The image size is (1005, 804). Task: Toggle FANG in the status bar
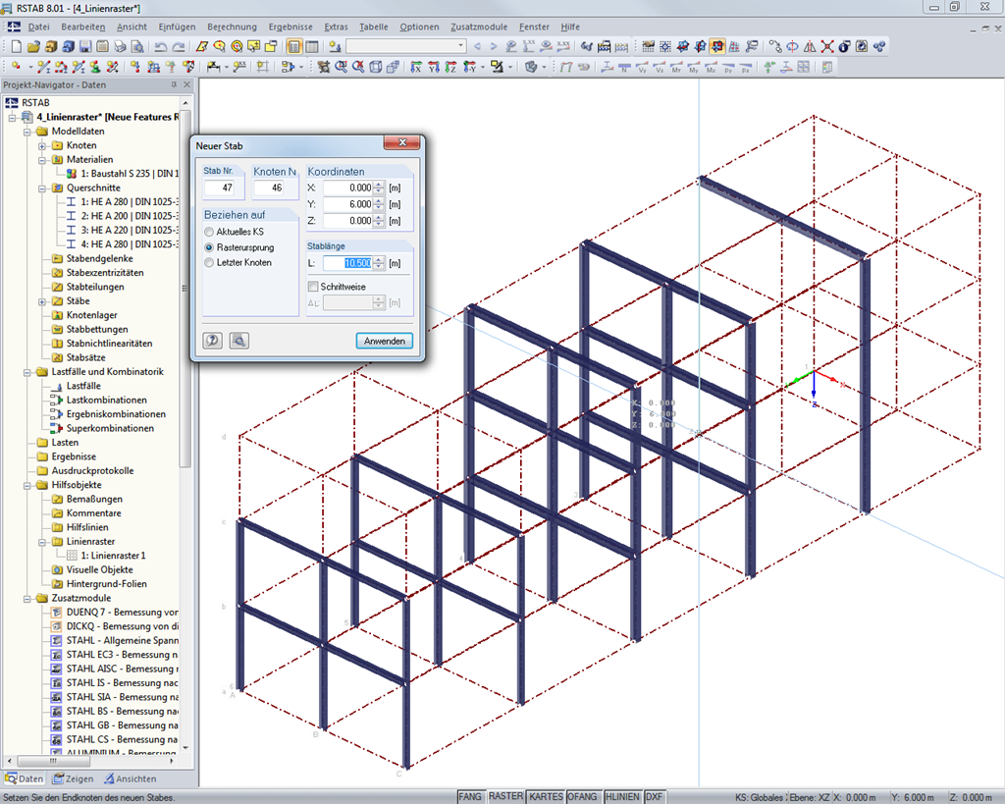[x=470, y=797]
